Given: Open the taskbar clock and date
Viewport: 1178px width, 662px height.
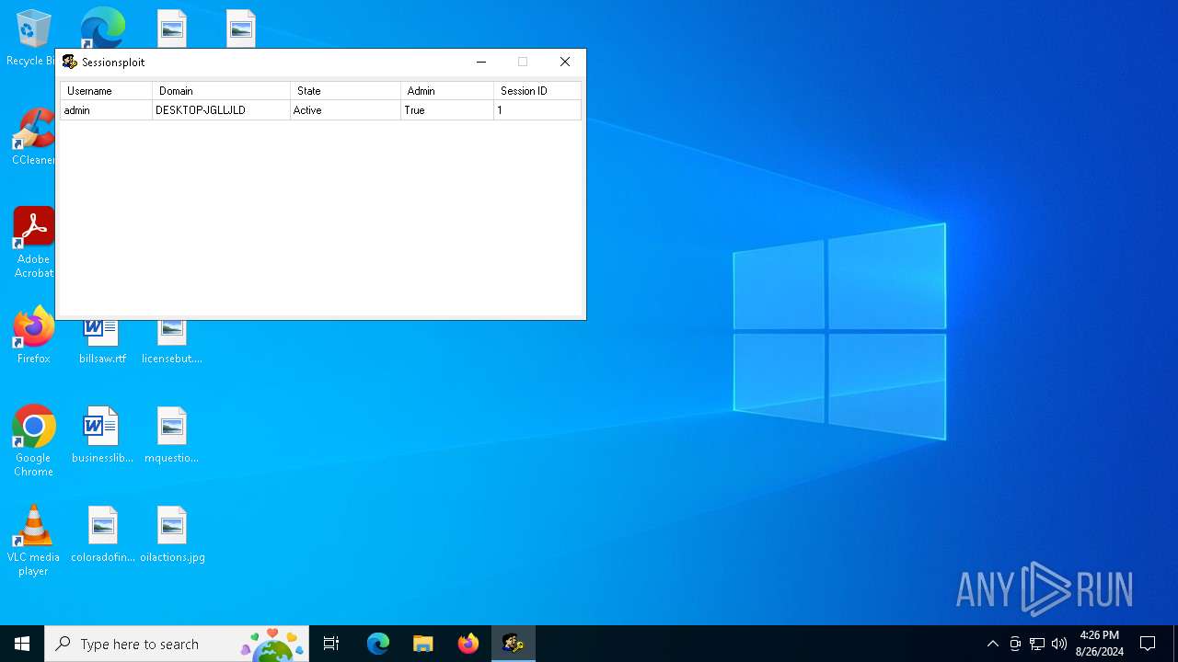Looking at the screenshot, I should [1100, 644].
